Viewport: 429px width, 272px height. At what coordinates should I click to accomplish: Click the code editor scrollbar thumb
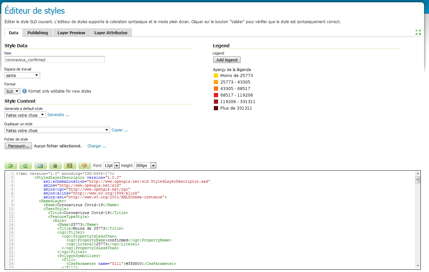point(418,180)
